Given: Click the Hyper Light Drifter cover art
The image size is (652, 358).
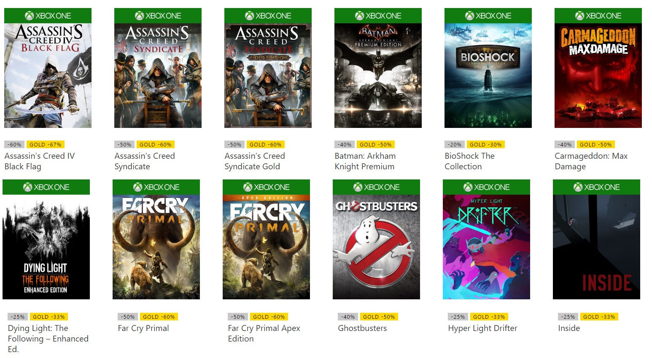Looking at the screenshot, I should coord(486,247).
